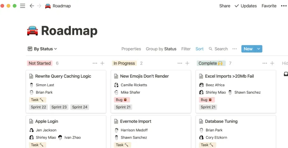The height and width of the screenshot is (148, 288).
Task: Click the board view icon beside By Status
Action: [x=30, y=49]
